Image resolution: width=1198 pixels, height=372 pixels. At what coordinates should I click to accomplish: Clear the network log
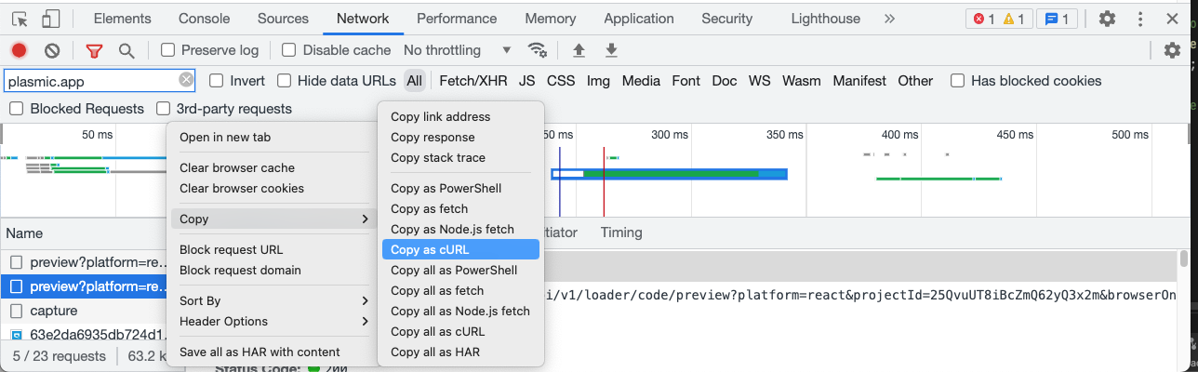click(x=52, y=50)
